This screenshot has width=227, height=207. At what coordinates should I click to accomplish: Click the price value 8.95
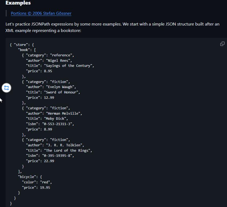coord(48,71)
